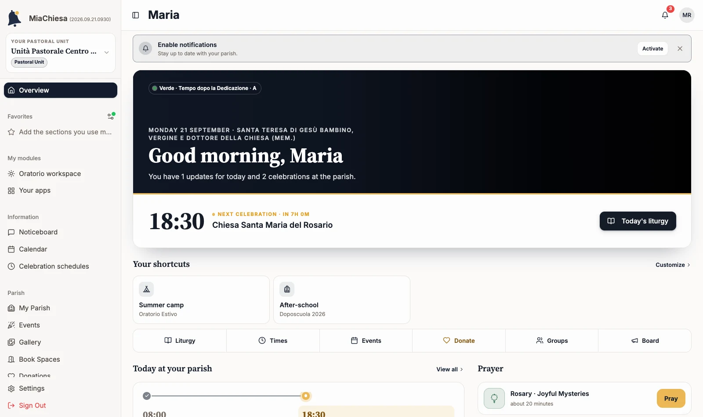Open the Donate quick tab
703x417 pixels.
click(459, 341)
